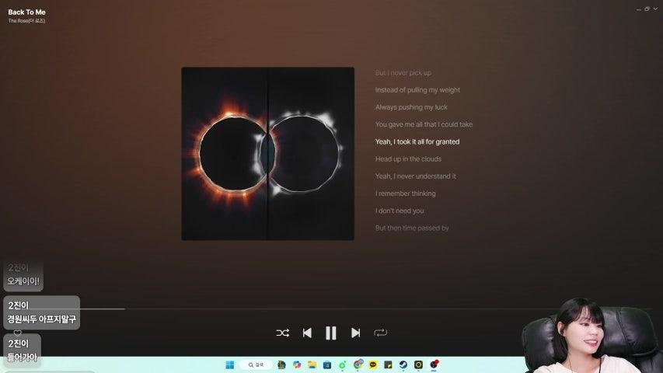Skip back to the previous track
This screenshot has height=373, width=663.
(x=307, y=333)
